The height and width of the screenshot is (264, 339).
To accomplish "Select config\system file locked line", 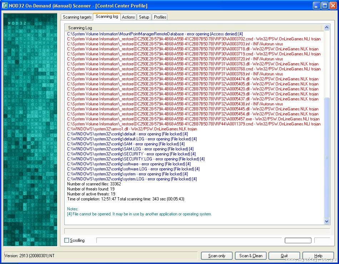I will [127, 174].
